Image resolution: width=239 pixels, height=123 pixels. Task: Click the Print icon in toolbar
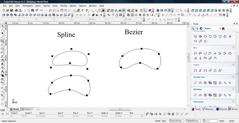pos(16,10)
